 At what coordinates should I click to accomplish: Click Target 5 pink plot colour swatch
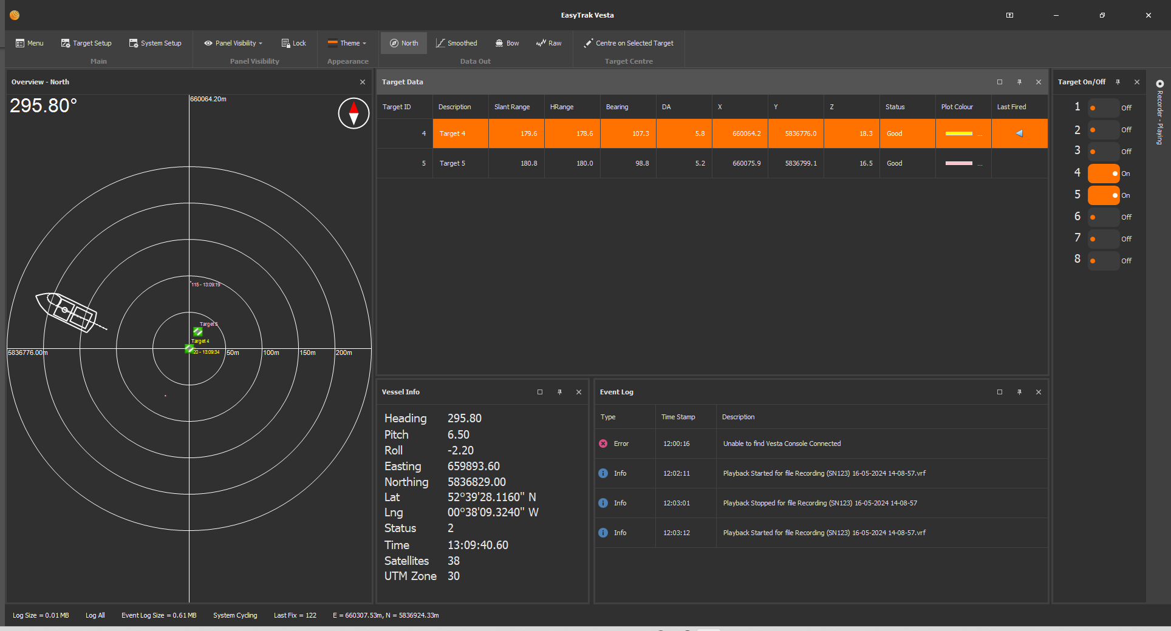958,163
